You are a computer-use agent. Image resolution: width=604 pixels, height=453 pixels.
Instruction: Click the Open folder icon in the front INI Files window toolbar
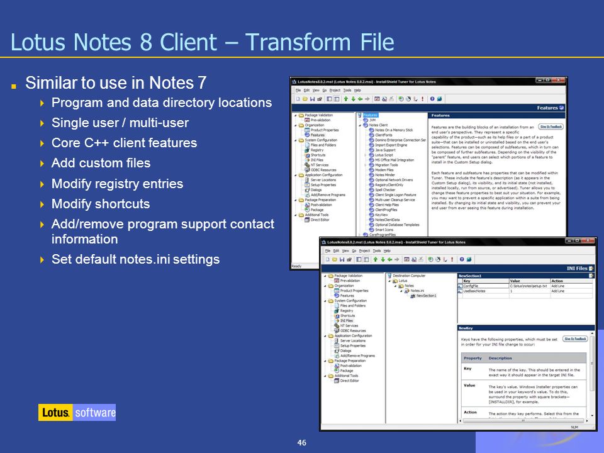click(334, 260)
